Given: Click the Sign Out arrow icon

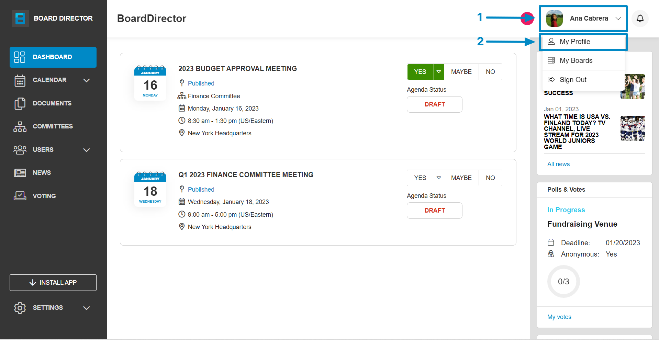Looking at the screenshot, I should 551,80.
